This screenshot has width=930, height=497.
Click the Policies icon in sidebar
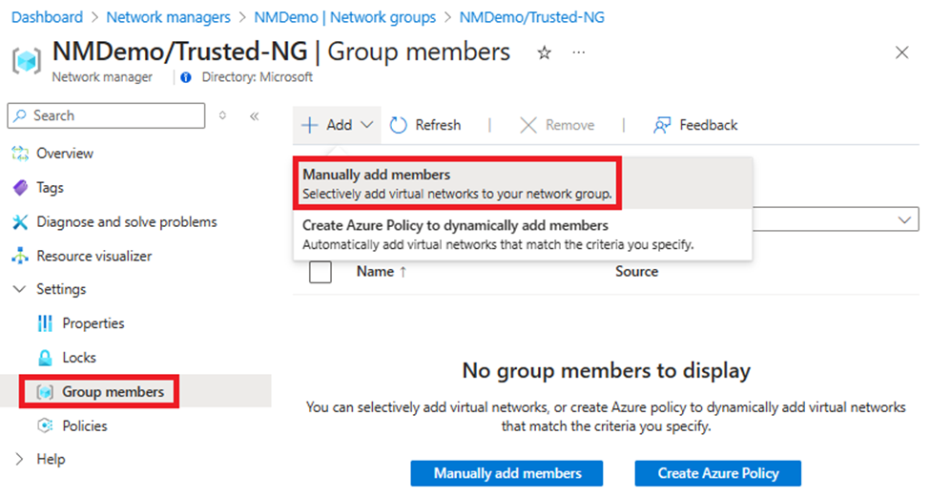(x=45, y=425)
